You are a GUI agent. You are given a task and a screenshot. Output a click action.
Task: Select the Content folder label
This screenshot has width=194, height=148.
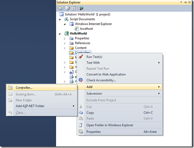coord(81,48)
